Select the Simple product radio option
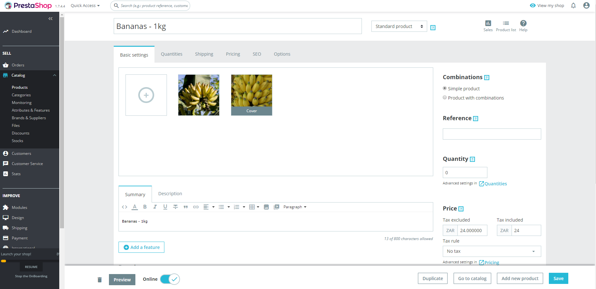This screenshot has width=596, height=289. click(x=445, y=88)
